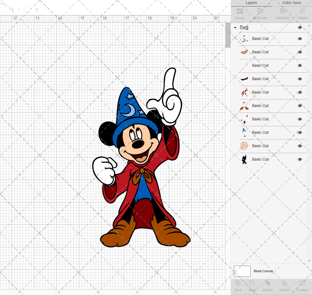Switch to the Color Sync tab
312x295 pixels.
coord(291,3)
